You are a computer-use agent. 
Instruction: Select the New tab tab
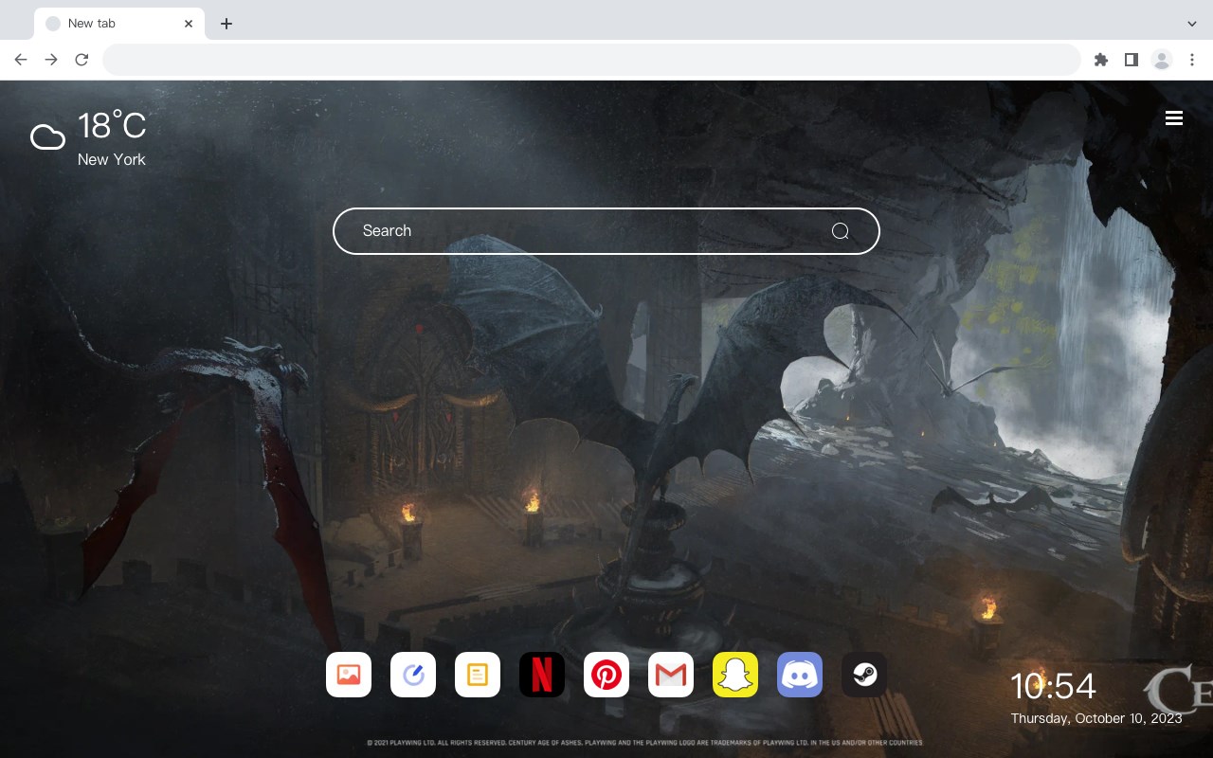pyautogui.click(x=119, y=24)
